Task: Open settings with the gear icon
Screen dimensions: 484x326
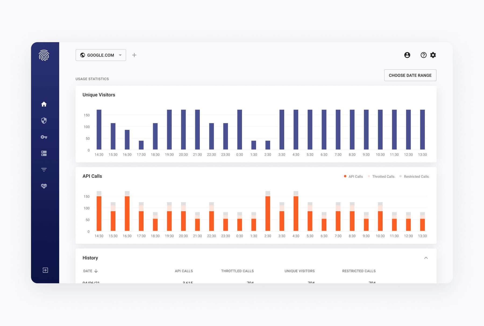Action: coord(433,55)
